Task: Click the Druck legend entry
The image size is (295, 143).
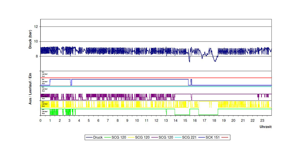Action: (x=94, y=137)
